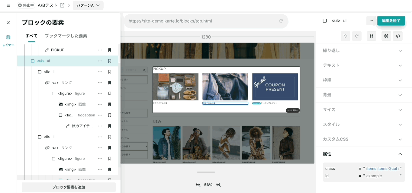Open more options for second リンク row
This screenshot has width=412, height=193.
[x=100, y=148]
